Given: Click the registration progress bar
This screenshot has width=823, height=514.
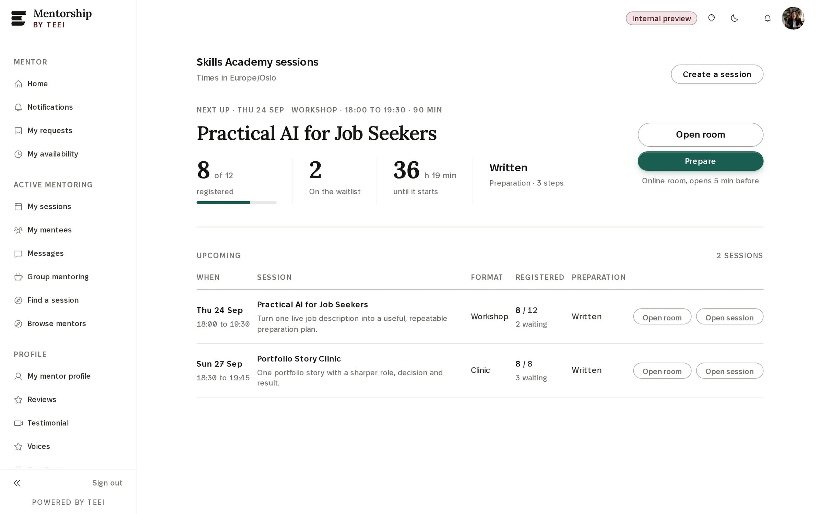Looking at the screenshot, I should 236,203.
